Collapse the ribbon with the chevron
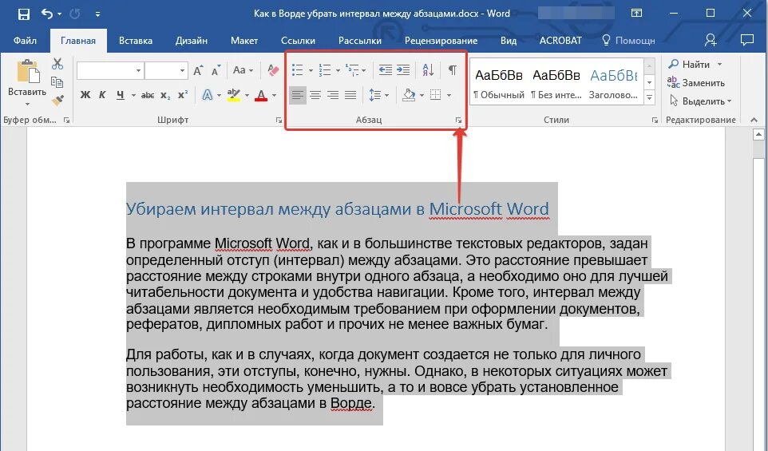 (754, 120)
